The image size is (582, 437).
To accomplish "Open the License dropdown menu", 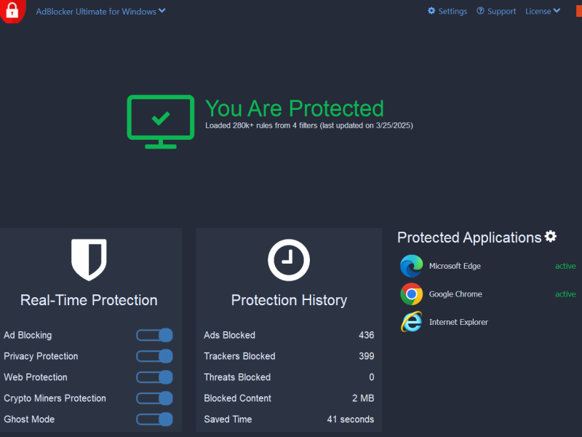I will [543, 11].
